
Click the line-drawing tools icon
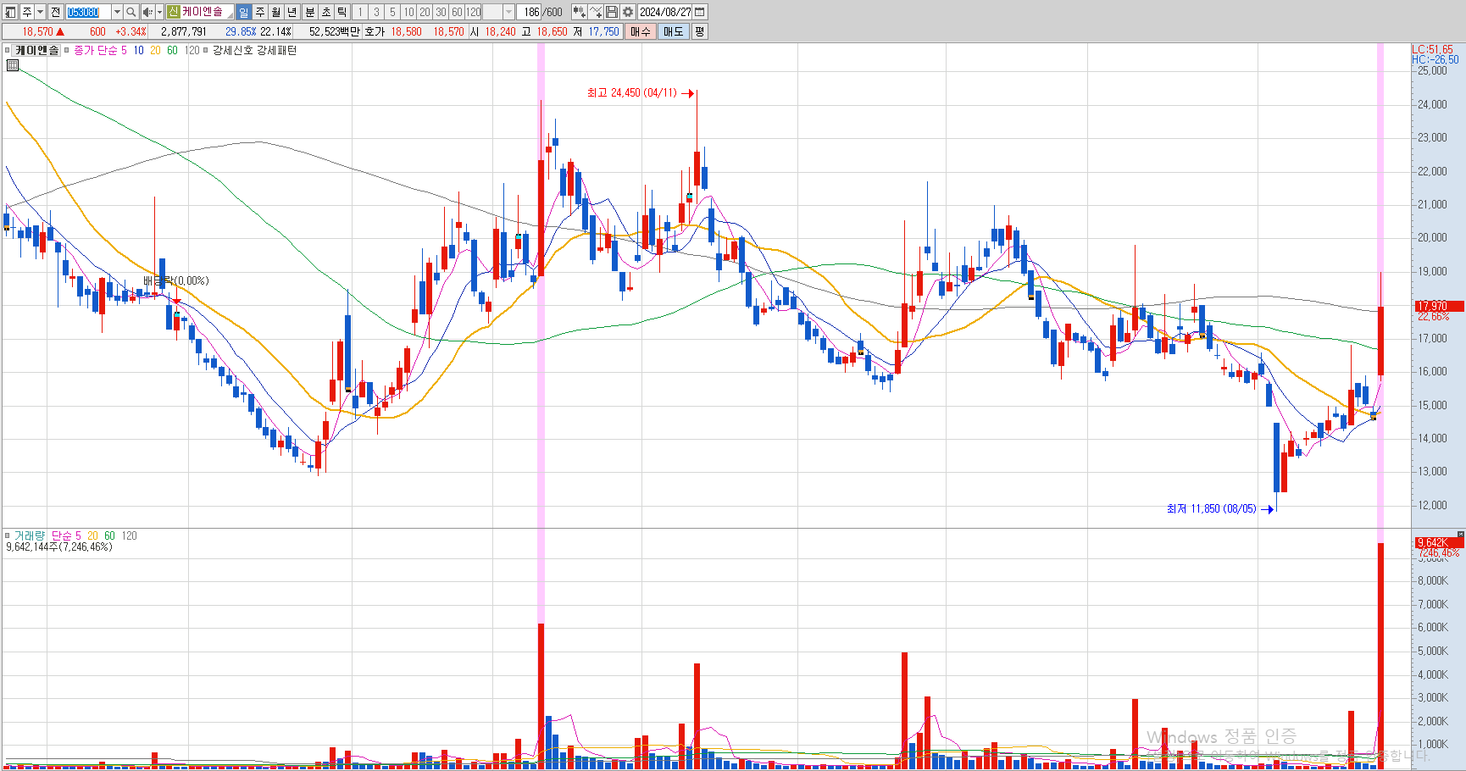596,12
